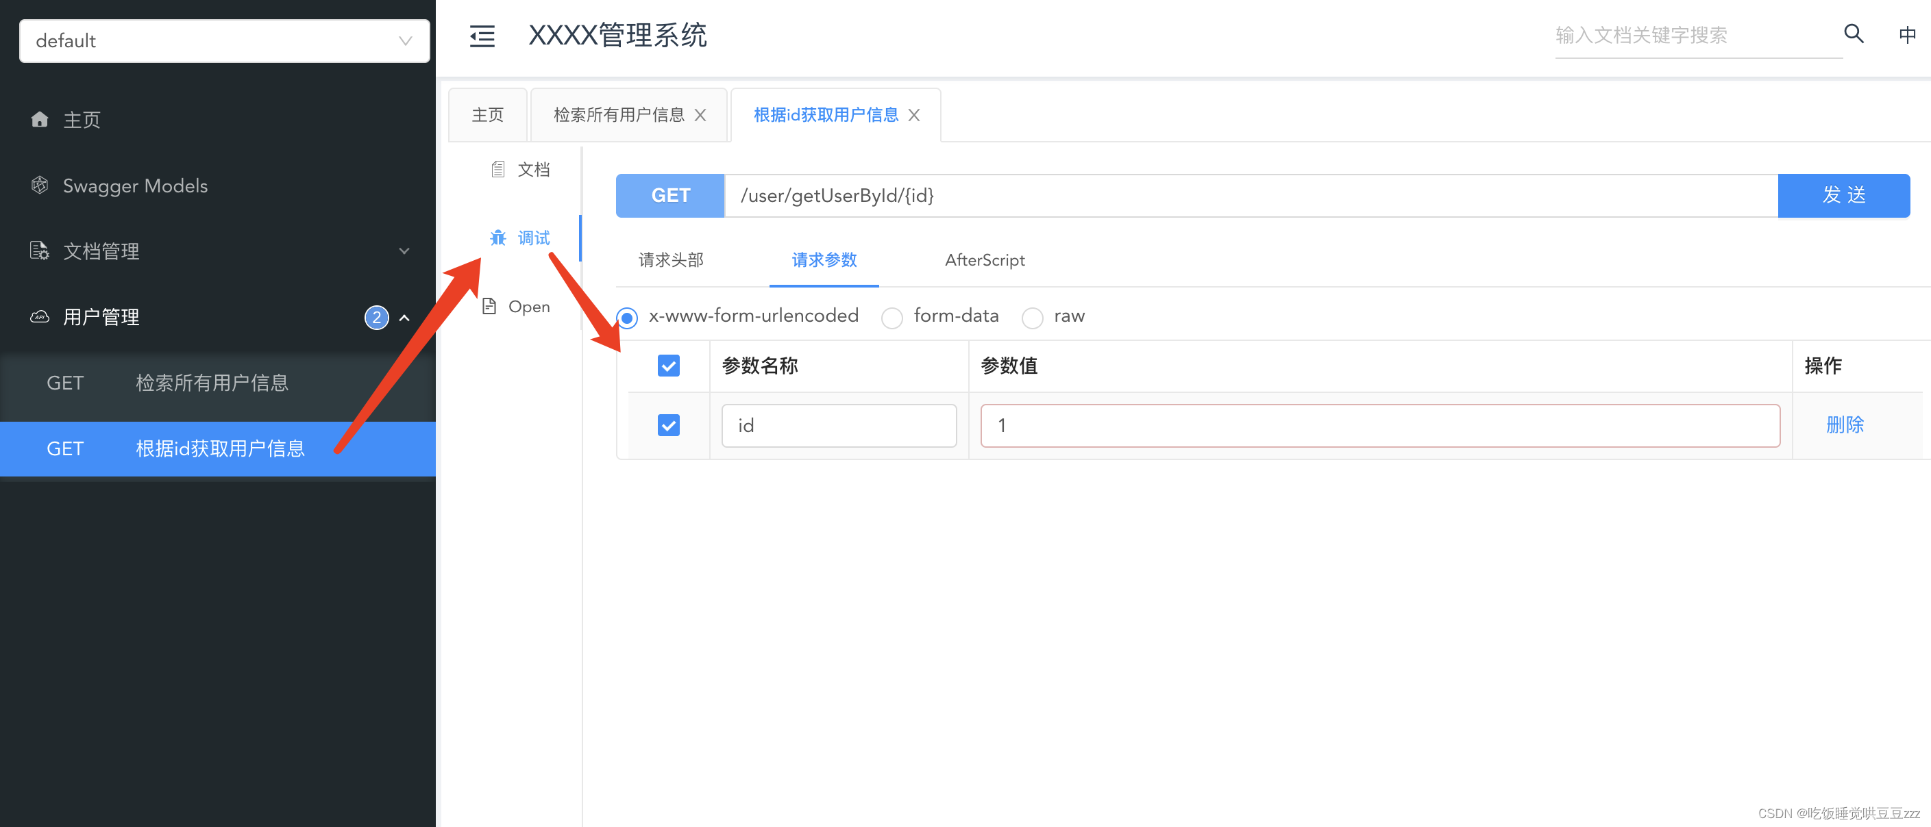The width and height of the screenshot is (1931, 827).
Task: Click the search magnifier icon
Action: click(x=1853, y=34)
